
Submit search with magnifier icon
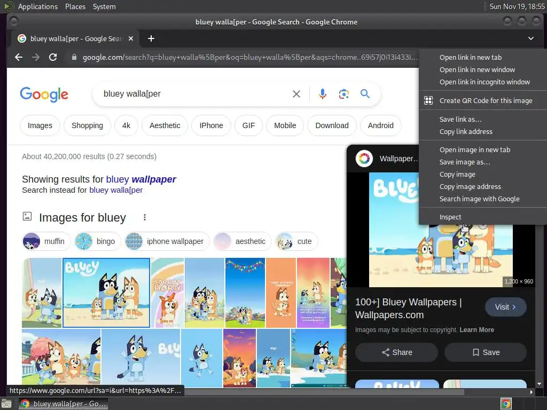[x=365, y=94]
